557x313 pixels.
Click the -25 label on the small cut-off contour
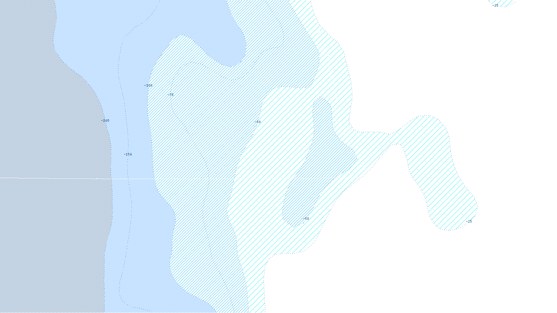(495, 6)
